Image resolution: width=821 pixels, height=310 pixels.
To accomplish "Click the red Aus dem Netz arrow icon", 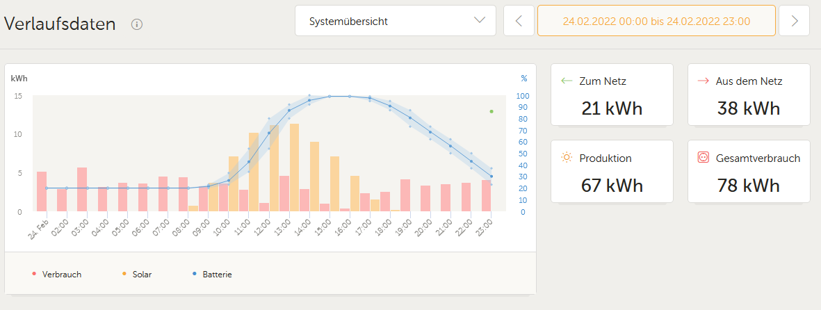I will (703, 81).
